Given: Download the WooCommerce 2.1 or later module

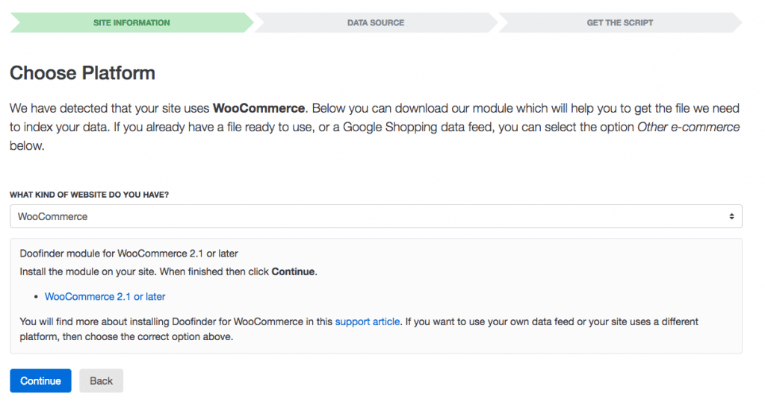Looking at the screenshot, I should click(105, 296).
